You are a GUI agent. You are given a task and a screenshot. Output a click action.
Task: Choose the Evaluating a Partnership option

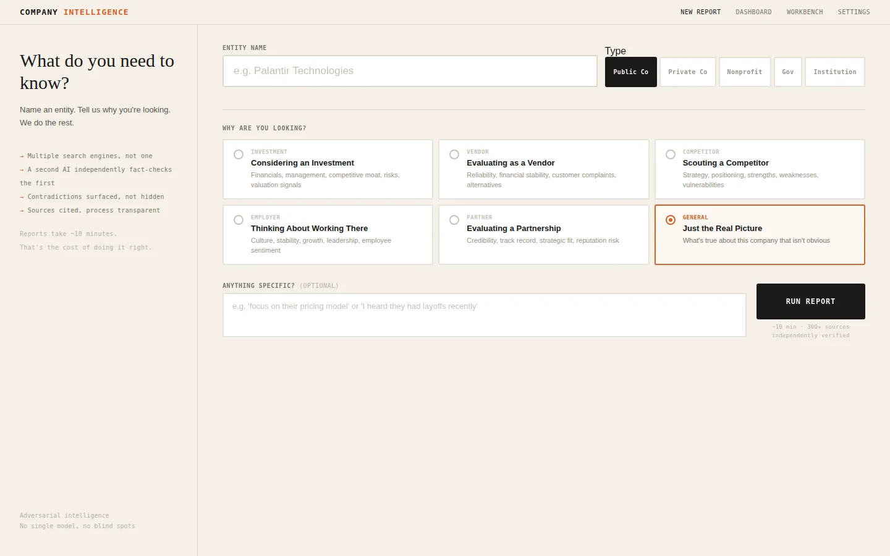[x=454, y=220]
